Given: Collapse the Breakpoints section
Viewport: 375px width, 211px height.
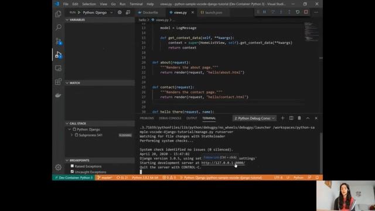Looking at the screenshot, I should click(67, 160).
